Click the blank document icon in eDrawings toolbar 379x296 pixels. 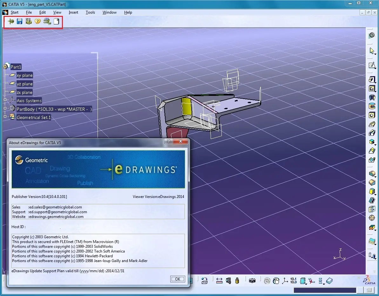56,22
